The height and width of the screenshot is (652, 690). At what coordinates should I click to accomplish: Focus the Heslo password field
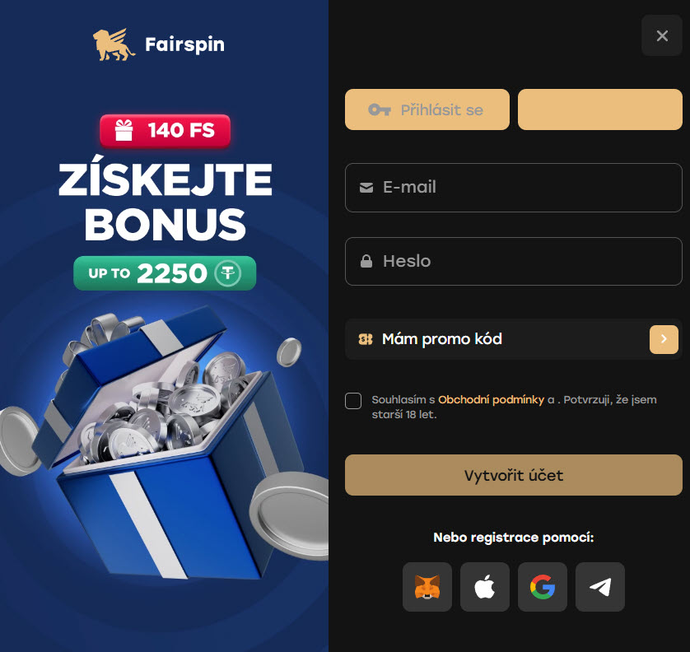click(x=514, y=261)
